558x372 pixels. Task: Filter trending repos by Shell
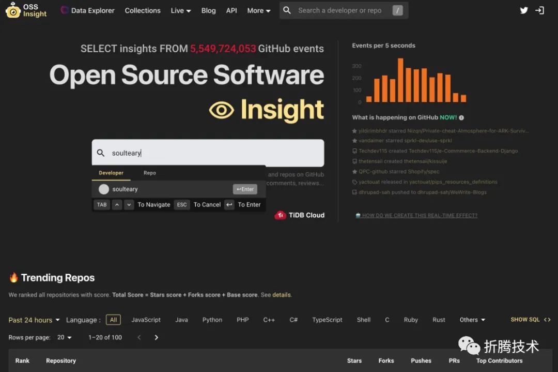364,320
